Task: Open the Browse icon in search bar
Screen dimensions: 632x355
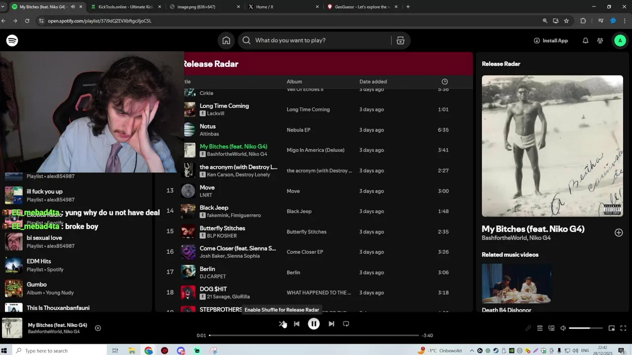Action: coord(400,40)
